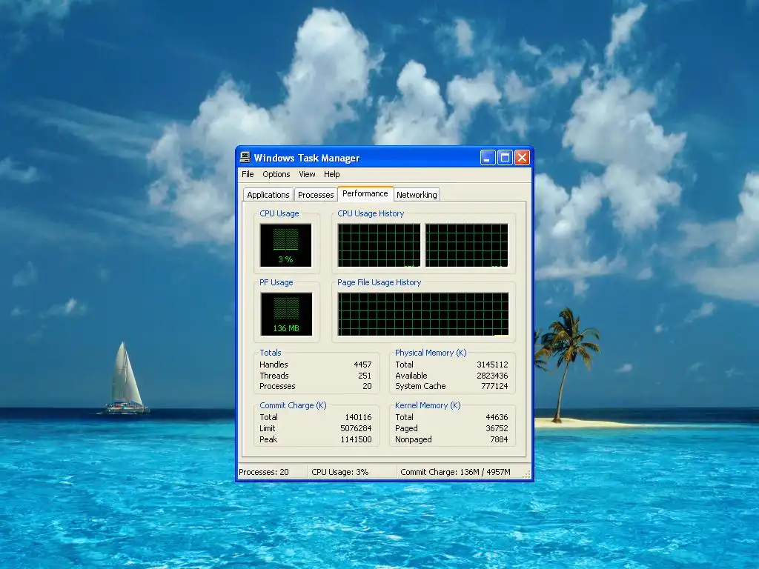Open the View menu

click(307, 174)
